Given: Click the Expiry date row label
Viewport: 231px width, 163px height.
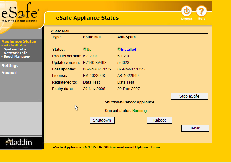Looking at the screenshot, I should (x=62, y=89).
